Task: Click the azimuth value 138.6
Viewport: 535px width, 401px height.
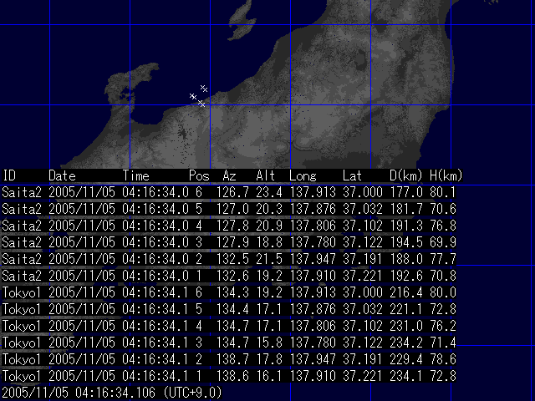Action: point(232,376)
